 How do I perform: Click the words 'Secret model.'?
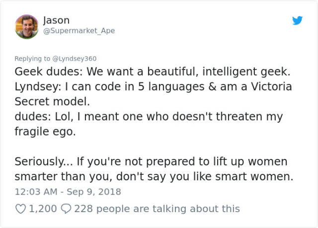pos(52,102)
